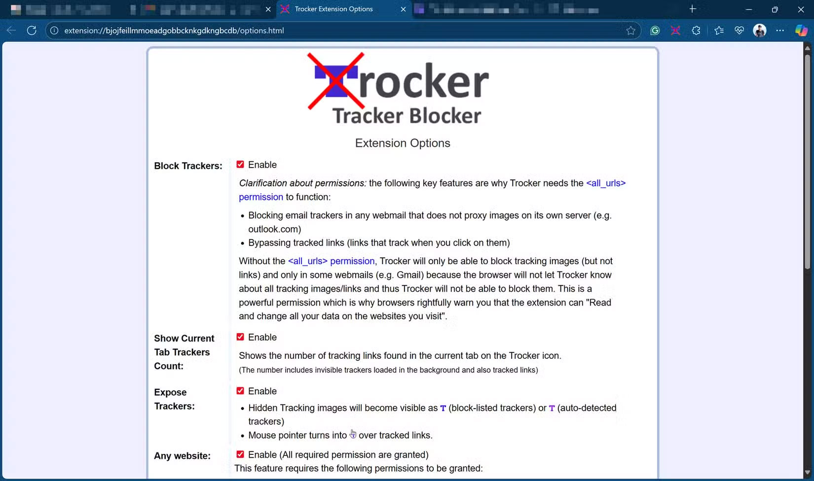Open the all_urls permission link
The height and width of the screenshot is (481, 814).
tap(605, 183)
